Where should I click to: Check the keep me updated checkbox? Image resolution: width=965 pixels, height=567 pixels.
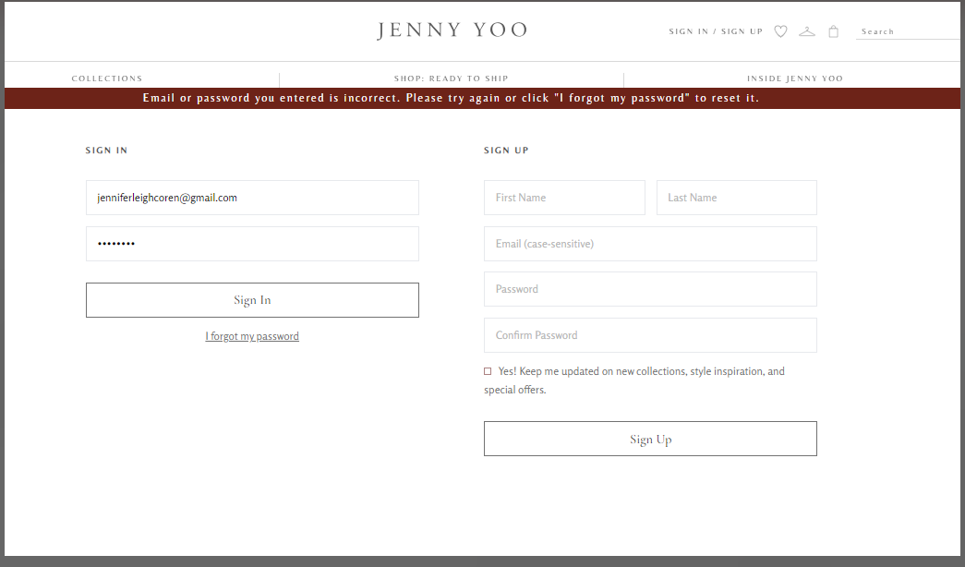(488, 371)
